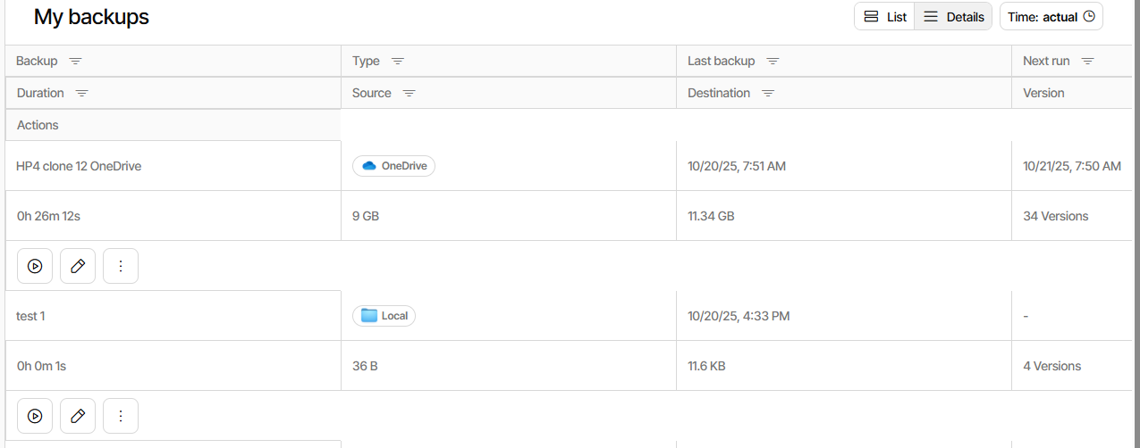Toggle the Time: actual display mode

click(1051, 17)
